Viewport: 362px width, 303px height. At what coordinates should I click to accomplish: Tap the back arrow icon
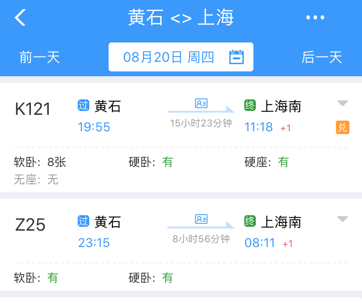20,17
